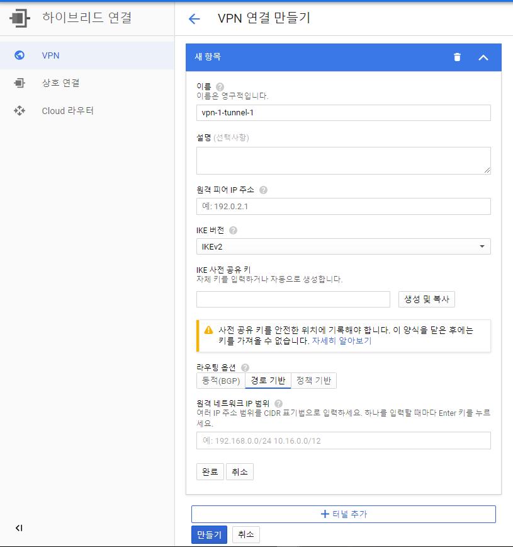The height and width of the screenshot is (547, 513).
Task: Select 정책 기반 routing option
Action: [x=313, y=380]
